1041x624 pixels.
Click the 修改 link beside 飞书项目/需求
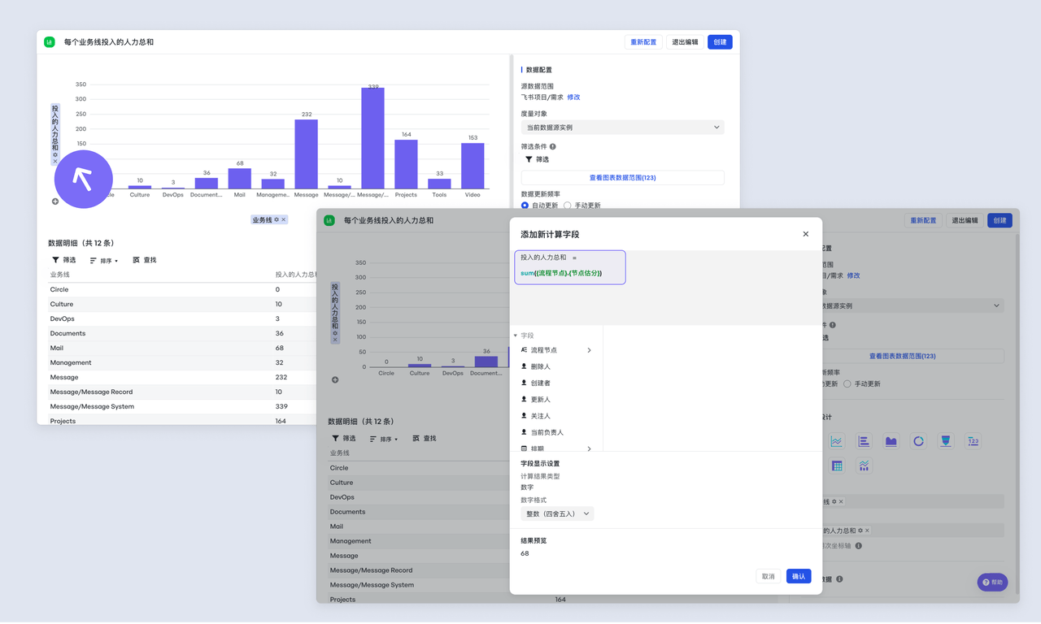click(573, 97)
